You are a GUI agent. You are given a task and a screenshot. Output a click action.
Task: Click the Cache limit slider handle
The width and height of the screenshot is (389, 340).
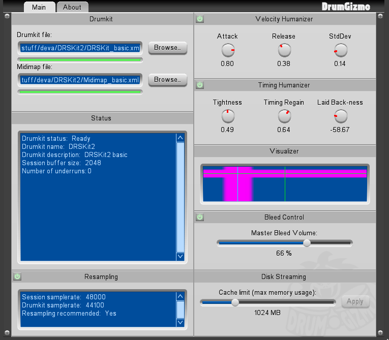pos(235,302)
